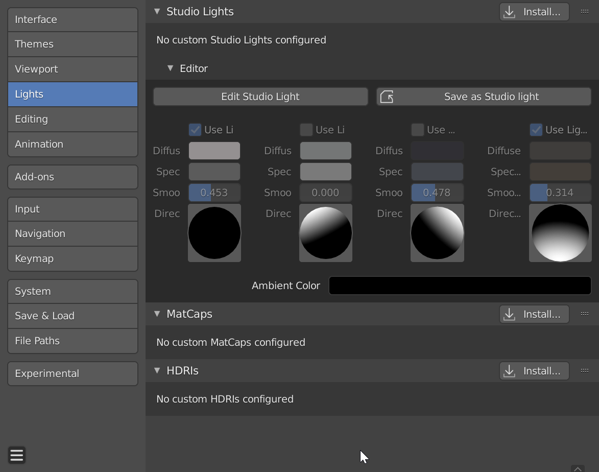599x472 pixels.
Task: Open the Add-ons preferences section
Action: click(73, 177)
